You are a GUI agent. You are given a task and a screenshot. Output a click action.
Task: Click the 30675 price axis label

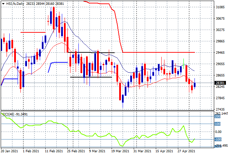[x=220, y=19]
